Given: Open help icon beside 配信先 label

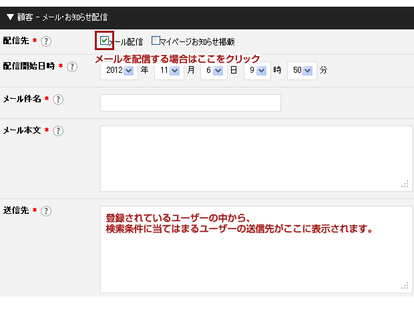Looking at the screenshot, I should click(46, 41).
